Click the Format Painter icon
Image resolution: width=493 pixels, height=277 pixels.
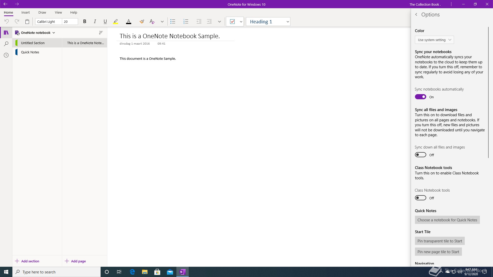142,22
